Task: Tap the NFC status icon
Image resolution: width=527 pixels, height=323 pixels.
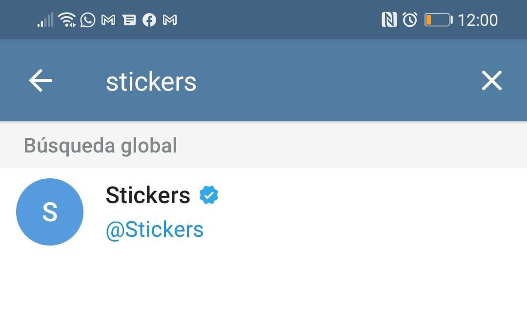Action: click(389, 20)
